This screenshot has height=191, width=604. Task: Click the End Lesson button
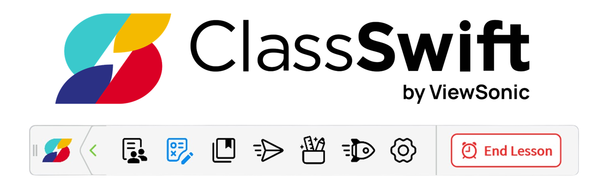click(506, 150)
